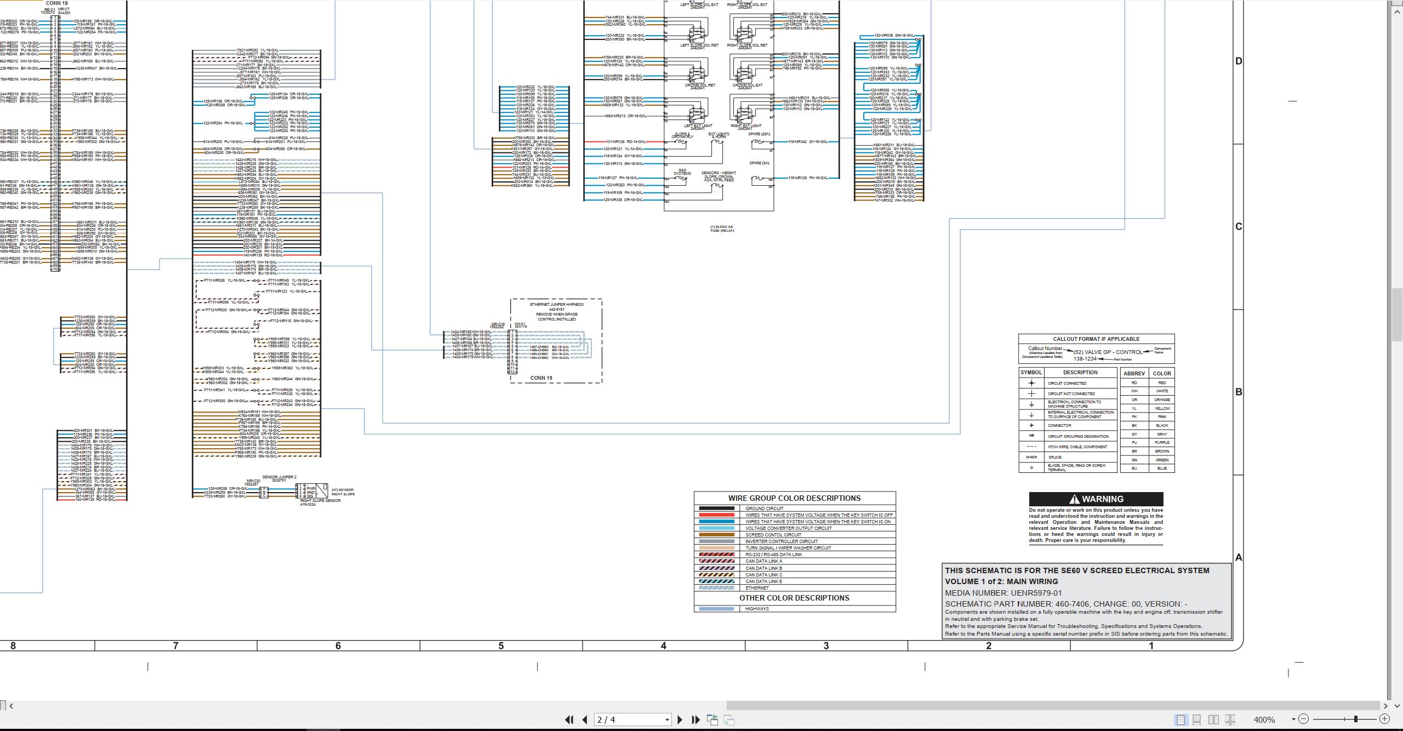The height and width of the screenshot is (731, 1403).
Task: Click grid row letter D on border
Action: tap(1239, 61)
